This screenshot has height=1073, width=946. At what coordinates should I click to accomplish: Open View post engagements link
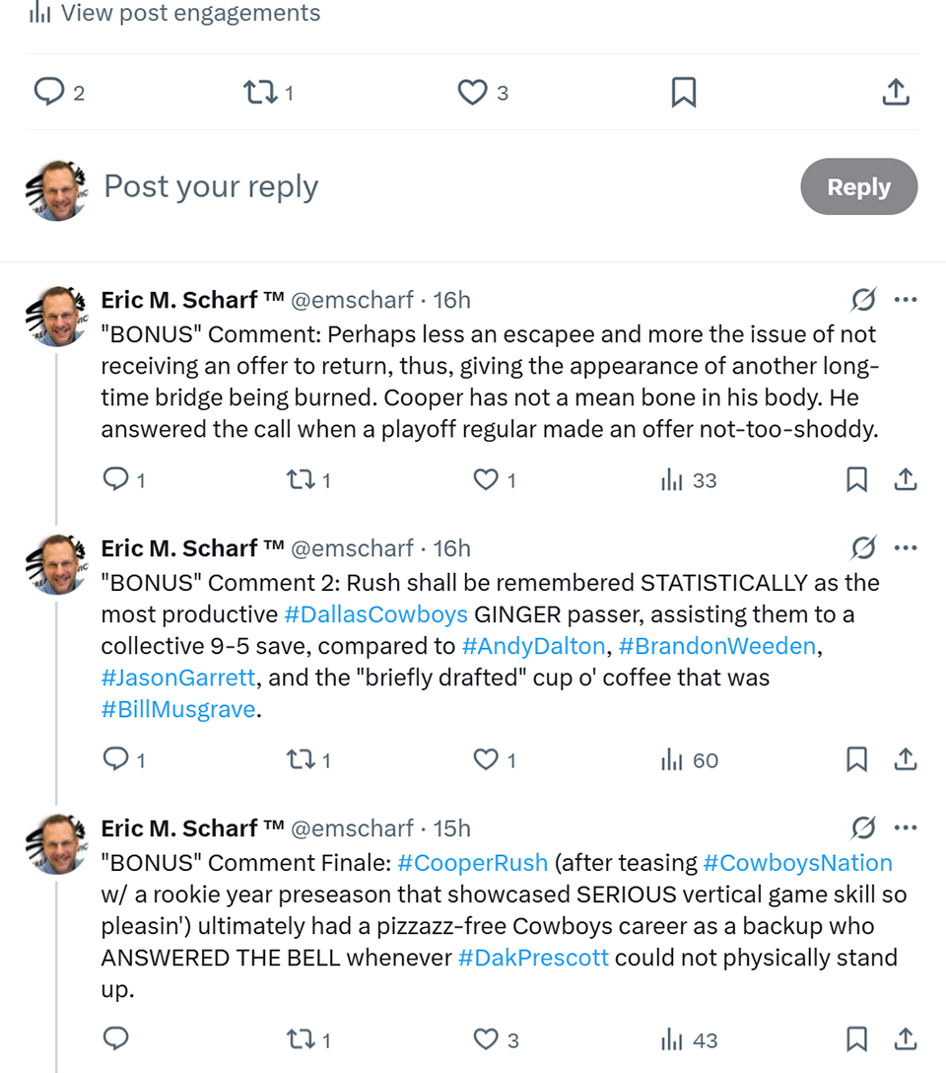coord(175,12)
